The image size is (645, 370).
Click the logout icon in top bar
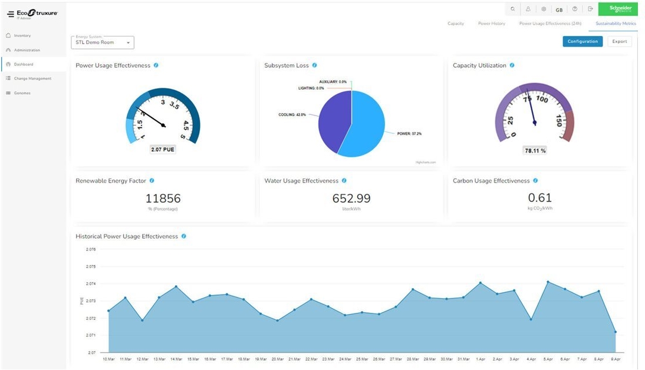pos(590,9)
